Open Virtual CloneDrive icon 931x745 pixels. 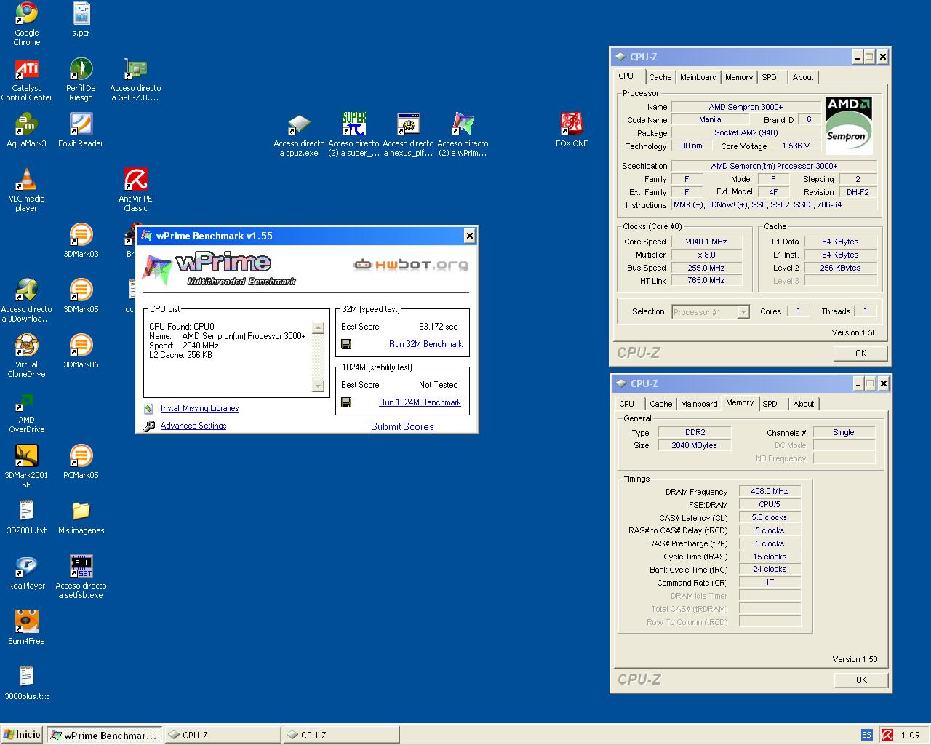coord(26,345)
